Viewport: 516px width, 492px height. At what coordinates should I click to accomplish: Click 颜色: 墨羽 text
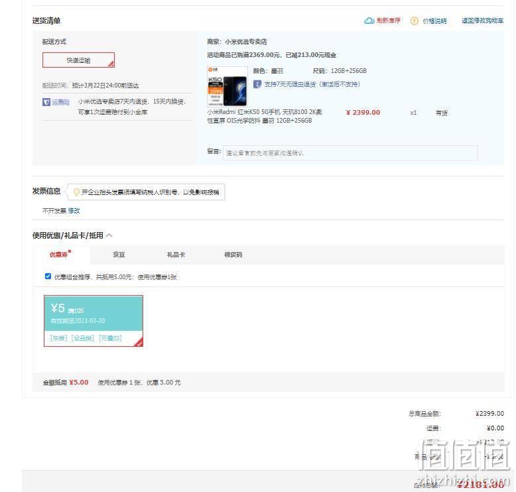point(268,71)
